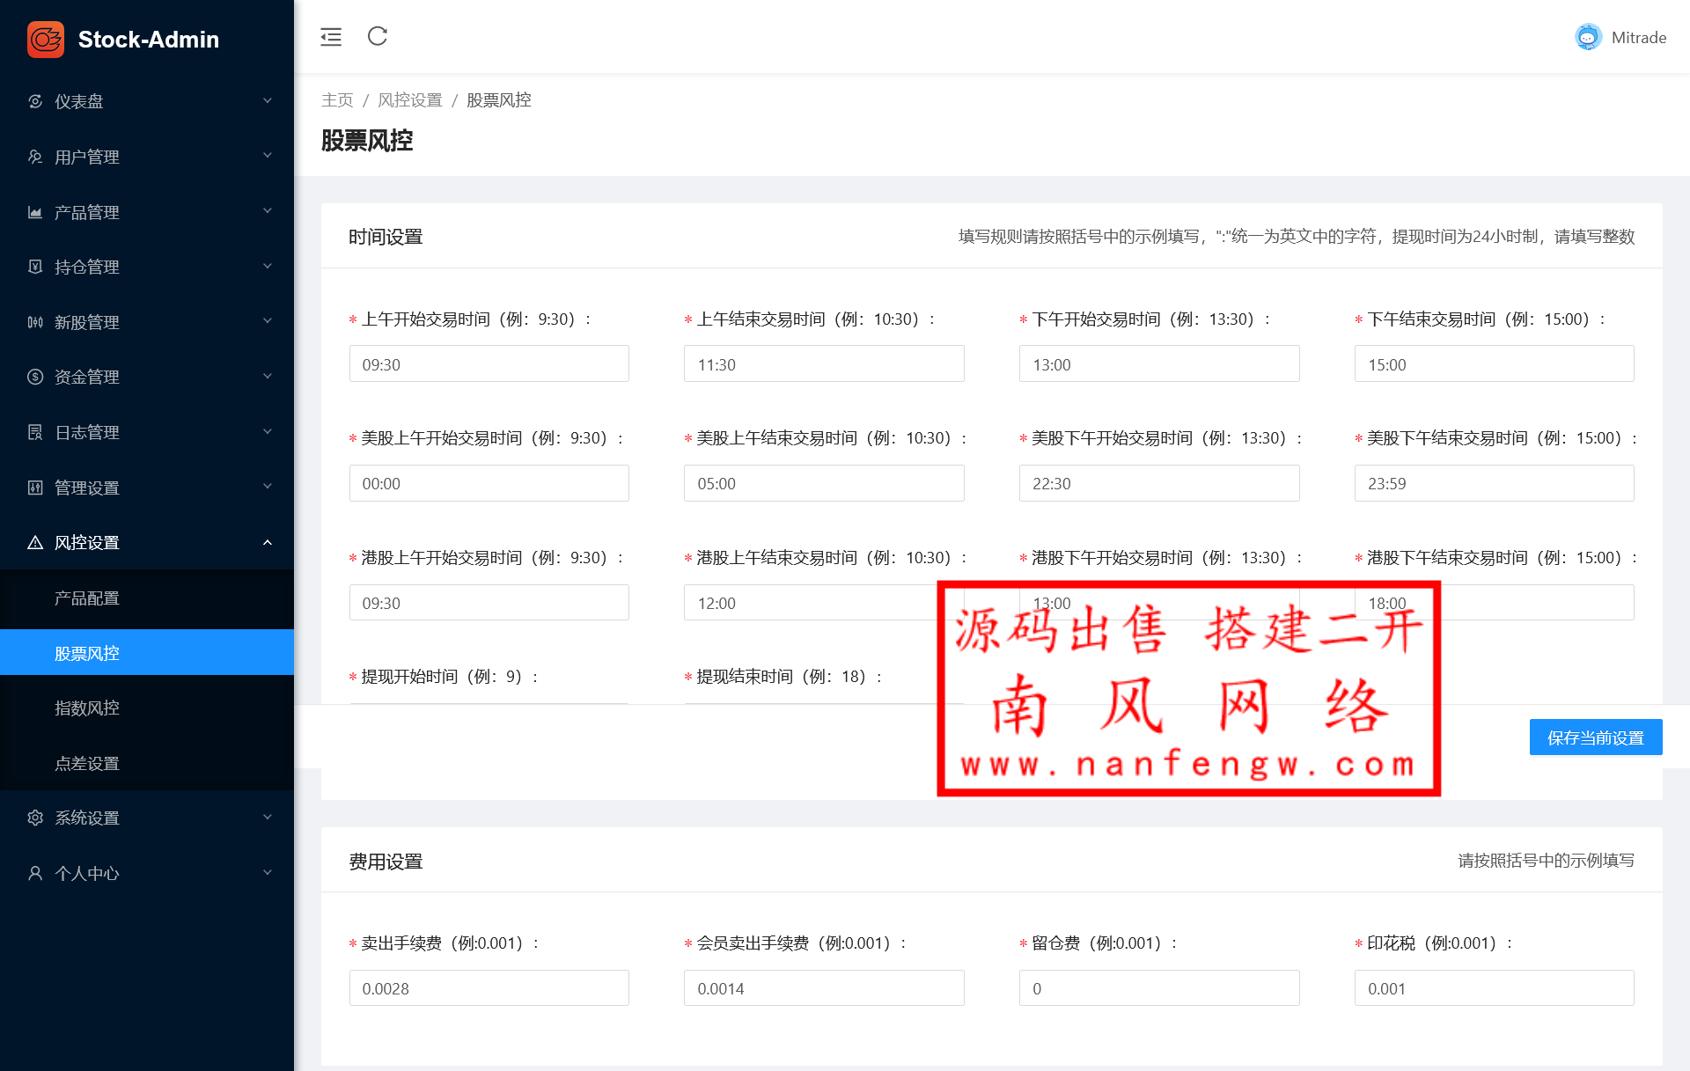Image resolution: width=1690 pixels, height=1071 pixels.
Task: Click the 个人中心 person icon
Action: (x=35, y=873)
